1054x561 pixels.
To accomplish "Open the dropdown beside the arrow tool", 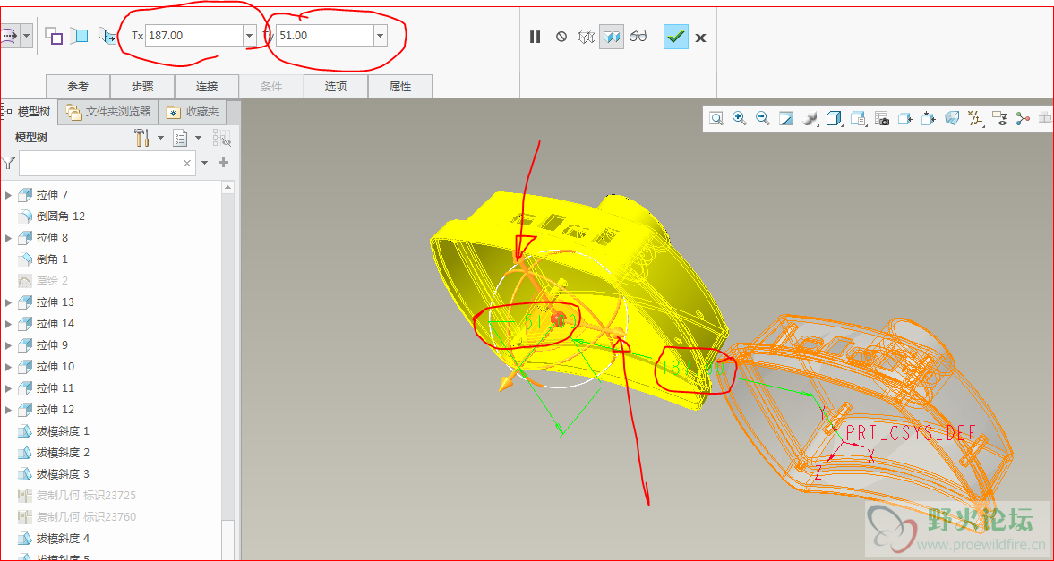I will pyautogui.click(x=26, y=36).
